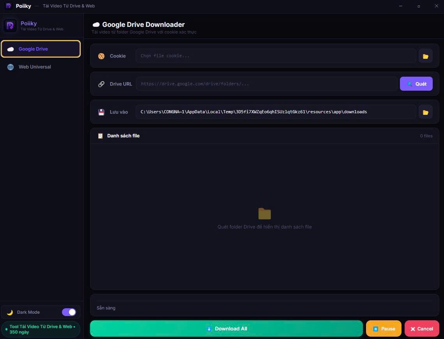Click the Quét folder Drive placeholder text

(x=264, y=227)
